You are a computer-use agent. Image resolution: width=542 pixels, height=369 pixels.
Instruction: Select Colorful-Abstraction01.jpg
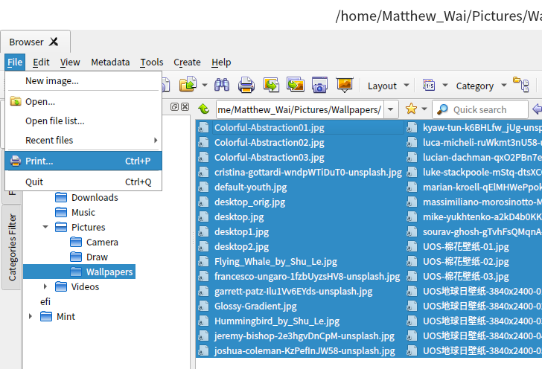[270, 128]
